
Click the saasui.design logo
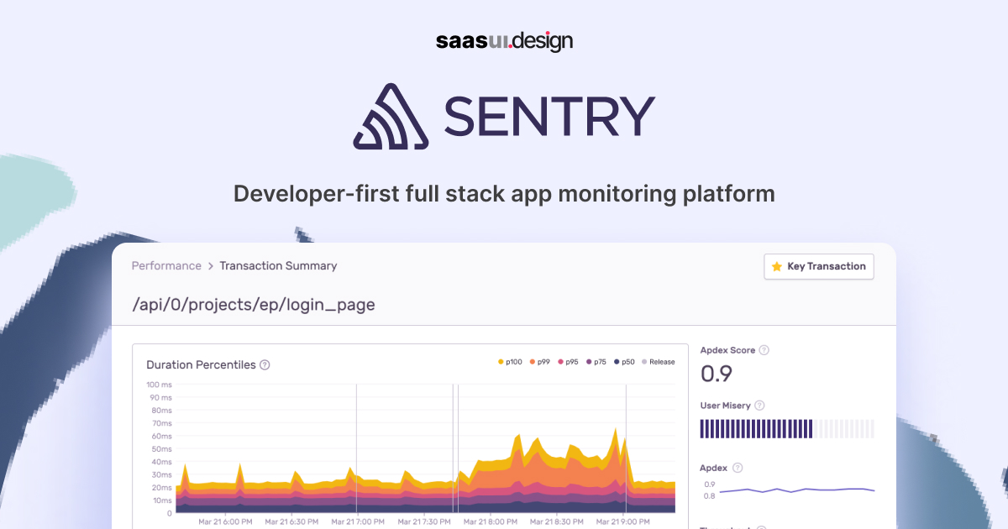coord(504,40)
